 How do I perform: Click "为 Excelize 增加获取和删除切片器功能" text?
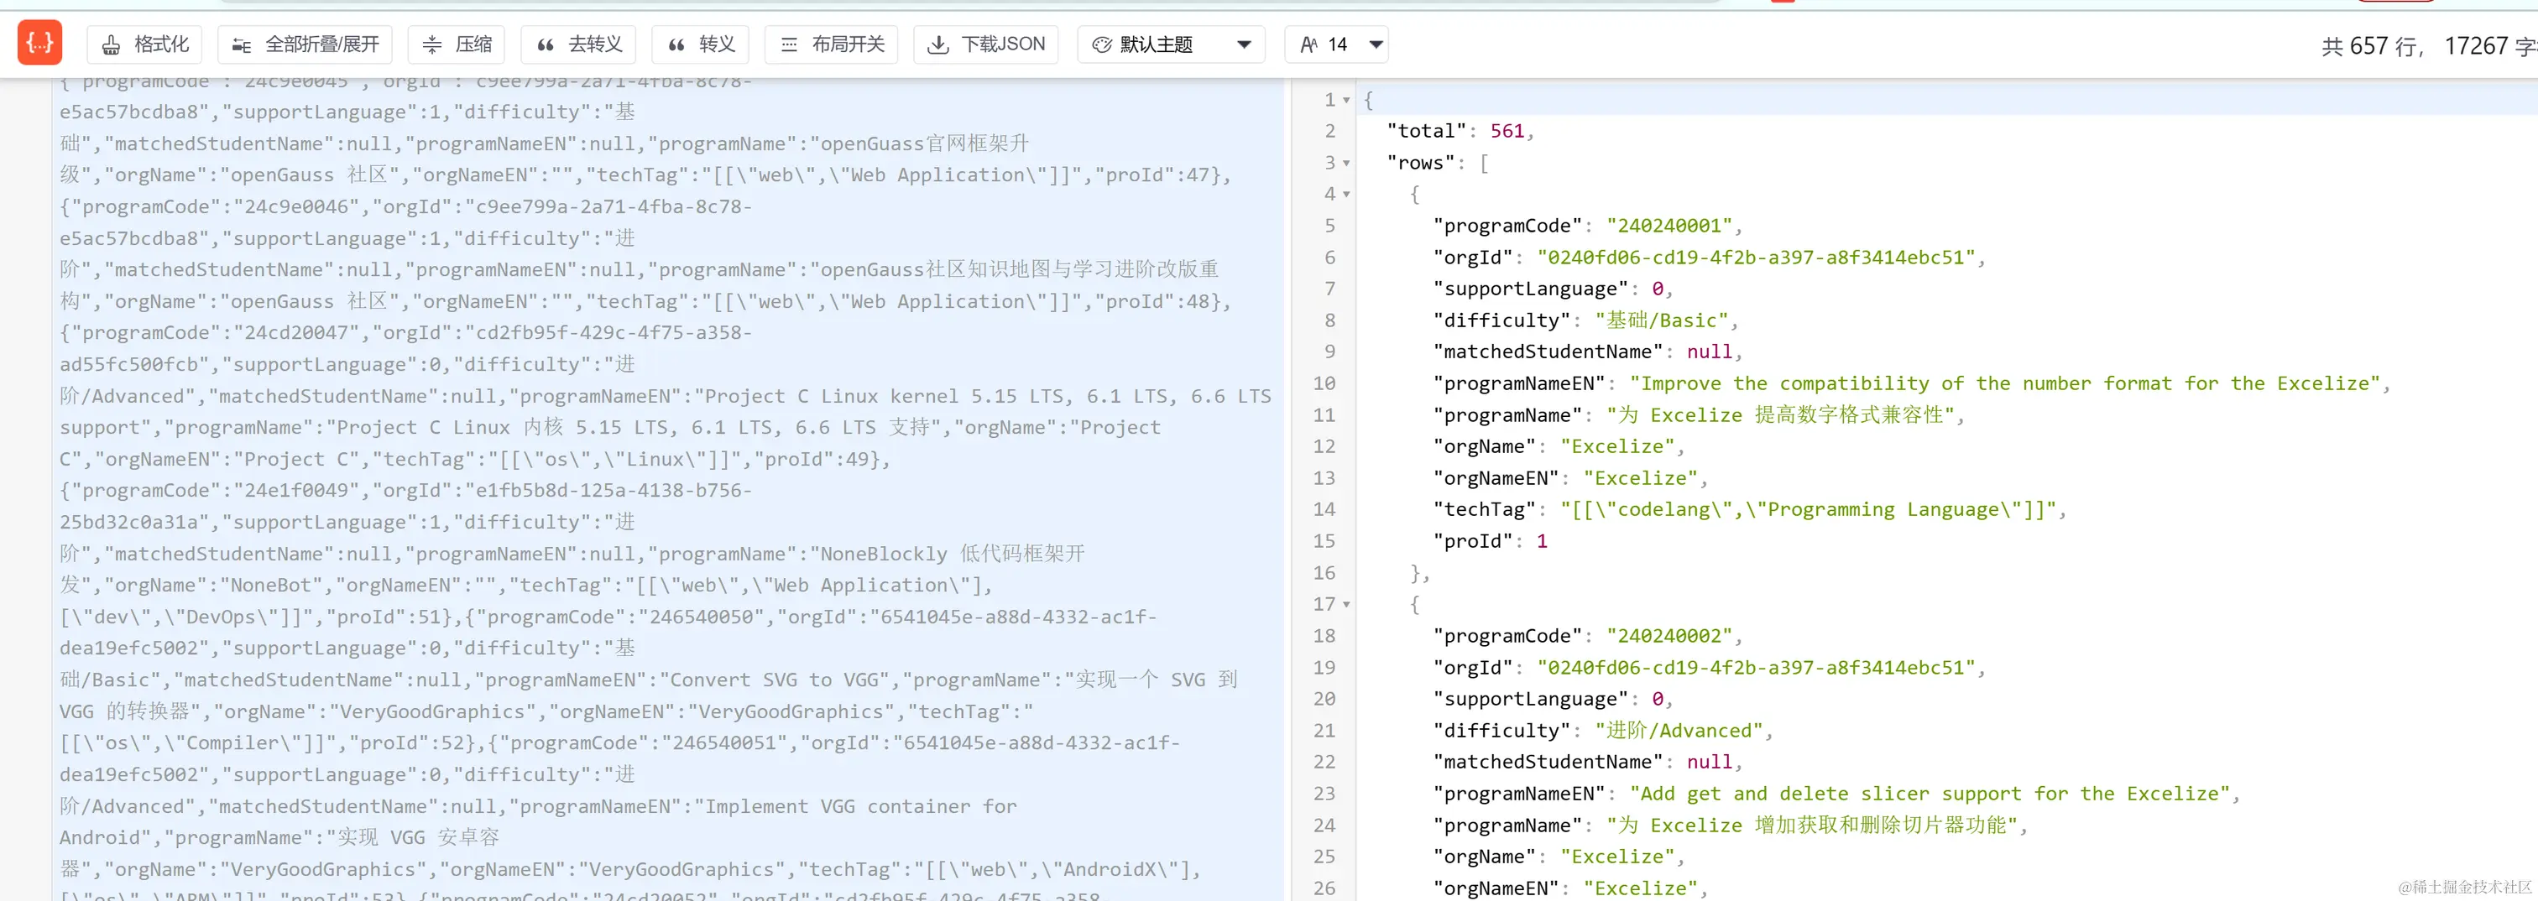tap(1811, 825)
